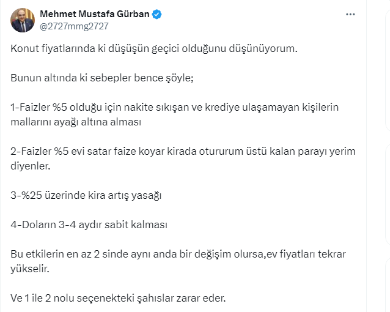Click the 'mallarını ayağı altına alması' line
390x312 pixels.
76,121
